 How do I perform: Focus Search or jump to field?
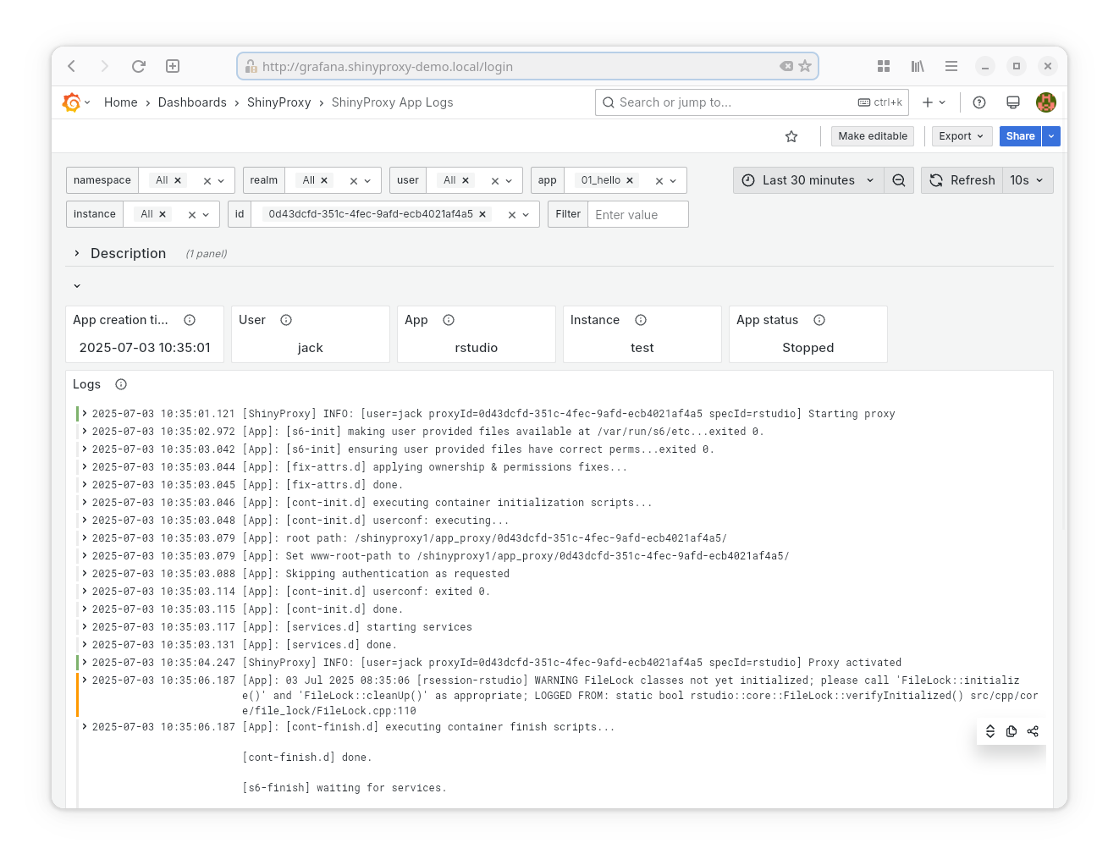click(752, 102)
